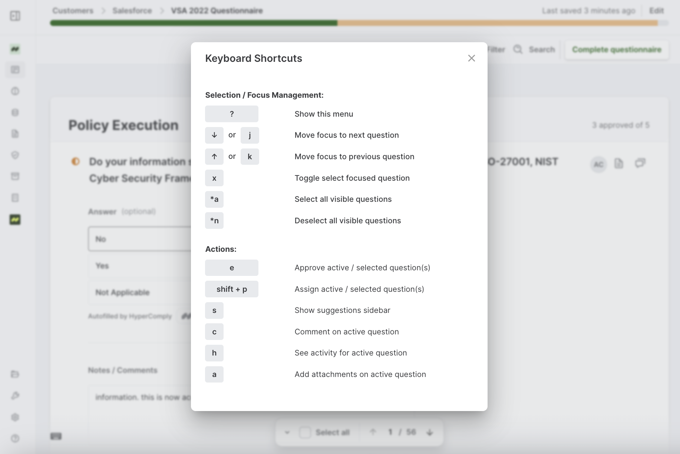Open the Salesforce breadcrumb
The width and height of the screenshot is (680, 454).
tap(132, 11)
